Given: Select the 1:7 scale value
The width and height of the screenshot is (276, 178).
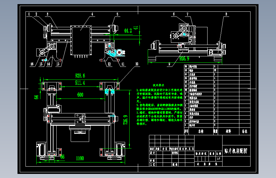Looking at the screenshot, I should tap(218, 159).
